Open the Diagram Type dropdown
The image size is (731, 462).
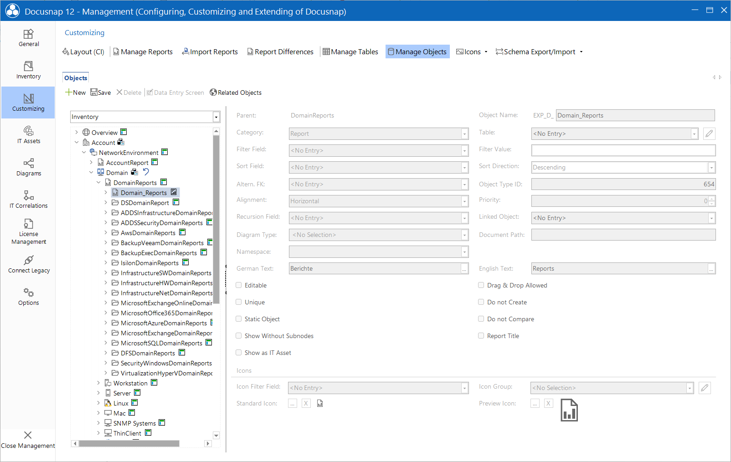click(464, 235)
